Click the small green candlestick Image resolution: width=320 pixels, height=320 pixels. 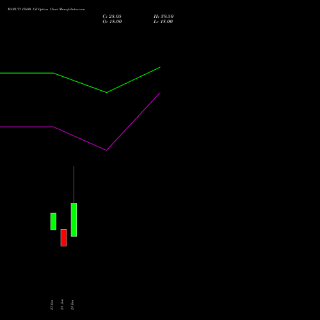[x=53, y=221]
